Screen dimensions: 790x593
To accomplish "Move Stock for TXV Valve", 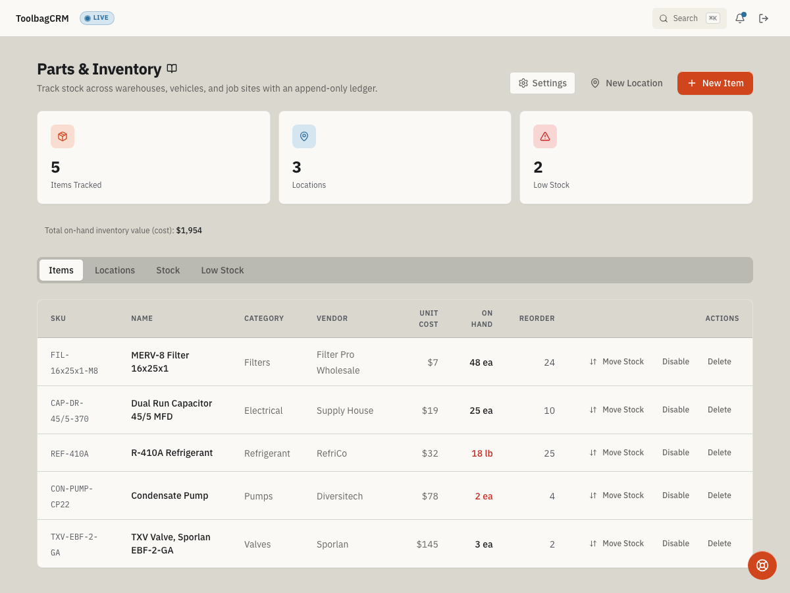I will [616, 544].
